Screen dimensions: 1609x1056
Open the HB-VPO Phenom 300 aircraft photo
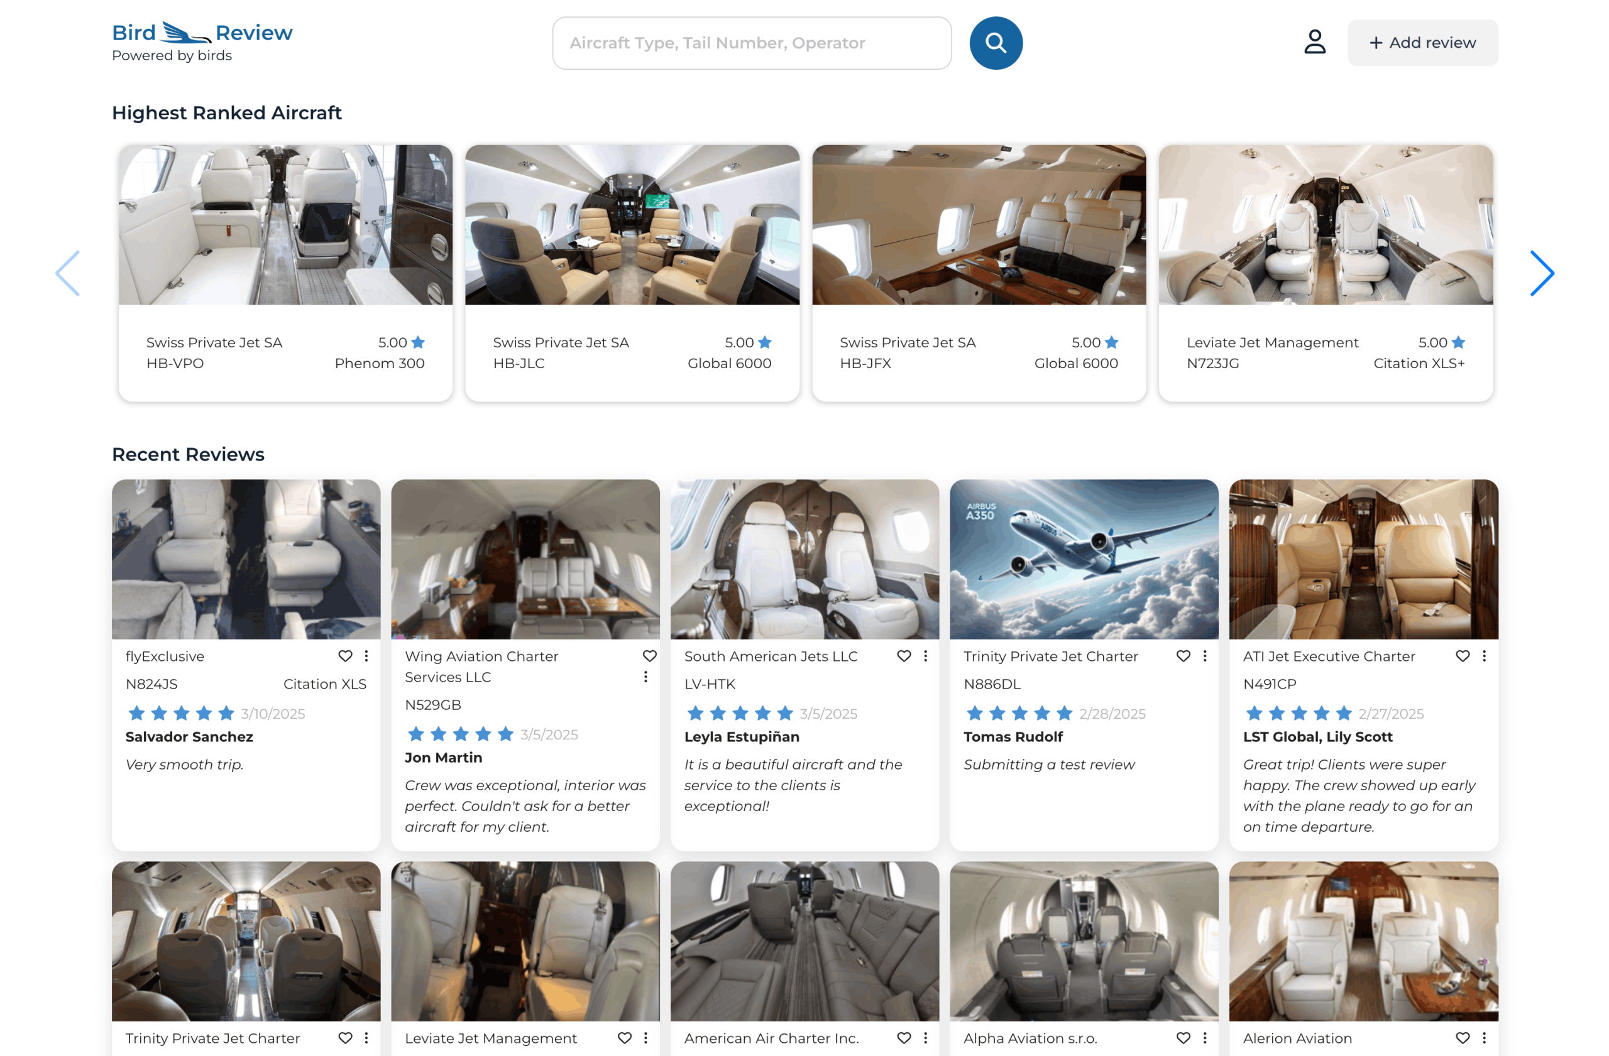[285, 224]
